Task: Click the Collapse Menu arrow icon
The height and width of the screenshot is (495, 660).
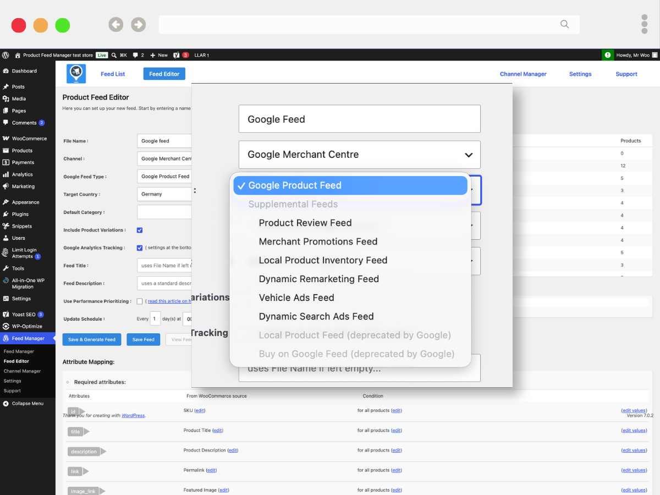Action: 5,403
